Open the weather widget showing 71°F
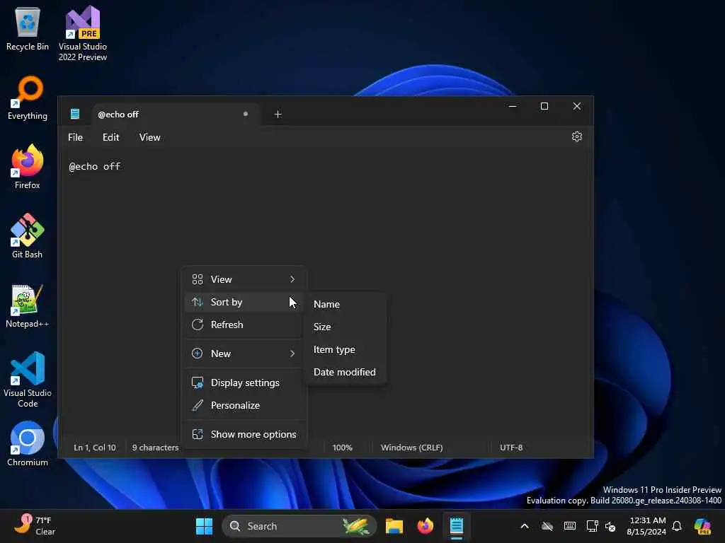This screenshot has height=543, width=725. pos(35,526)
